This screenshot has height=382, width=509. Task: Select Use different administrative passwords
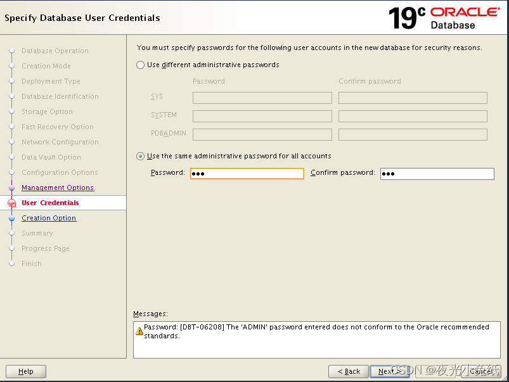[x=141, y=65]
